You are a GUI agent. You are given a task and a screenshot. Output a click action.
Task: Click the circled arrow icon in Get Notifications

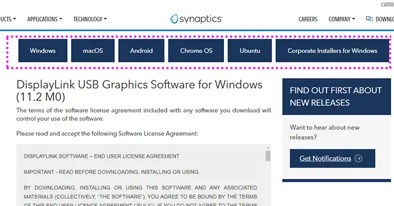(359, 158)
